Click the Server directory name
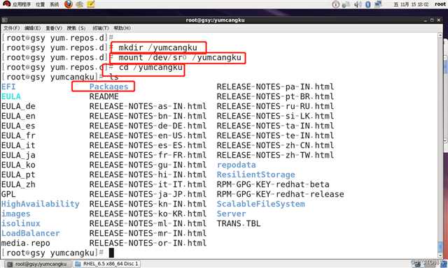448x268 pixels. [232, 214]
